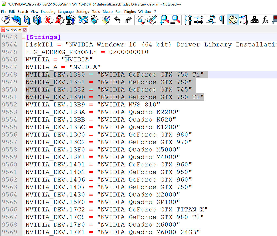Click the Quadro M6000 24GB line
The image size is (277, 236).
(113, 232)
